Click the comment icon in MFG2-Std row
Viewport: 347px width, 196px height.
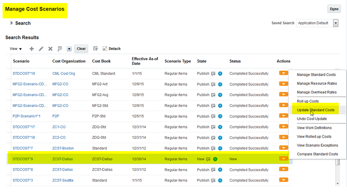(213, 106)
